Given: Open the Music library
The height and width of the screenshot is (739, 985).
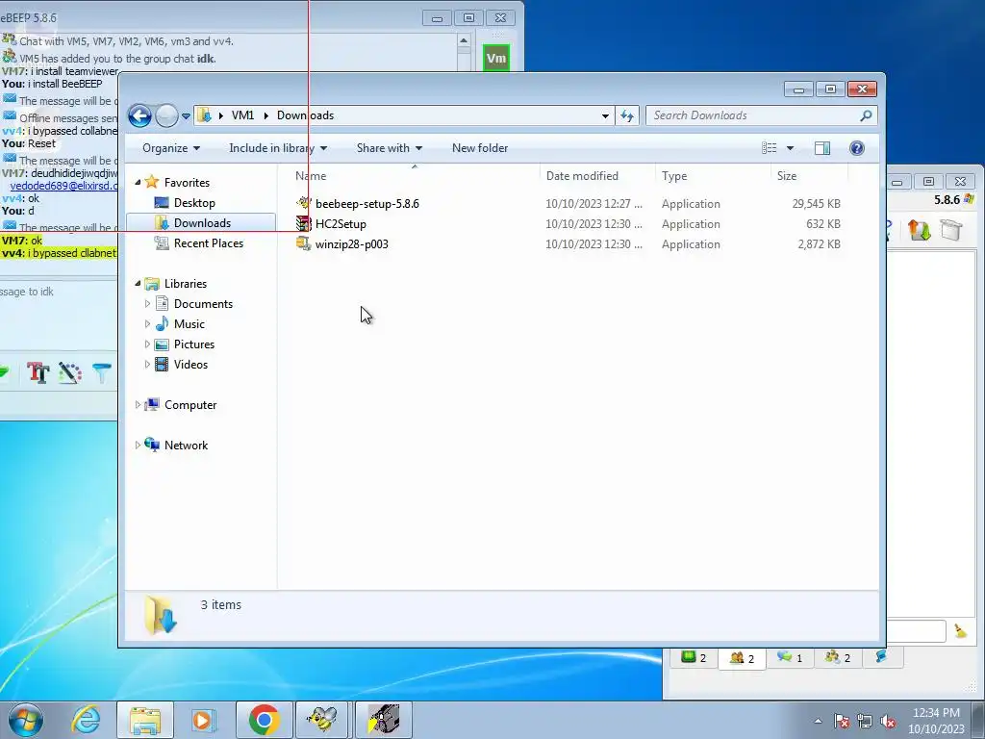Looking at the screenshot, I should pyautogui.click(x=189, y=323).
